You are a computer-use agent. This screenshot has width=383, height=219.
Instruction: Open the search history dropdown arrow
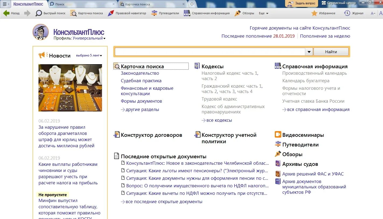pyautogui.click(x=309, y=52)
